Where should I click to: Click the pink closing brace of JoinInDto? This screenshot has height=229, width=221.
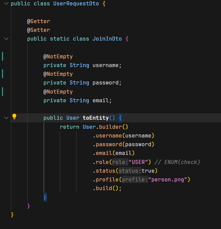29,206
